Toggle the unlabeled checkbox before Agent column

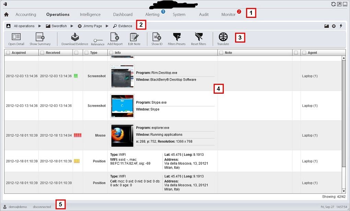click(x=296, y=53)
